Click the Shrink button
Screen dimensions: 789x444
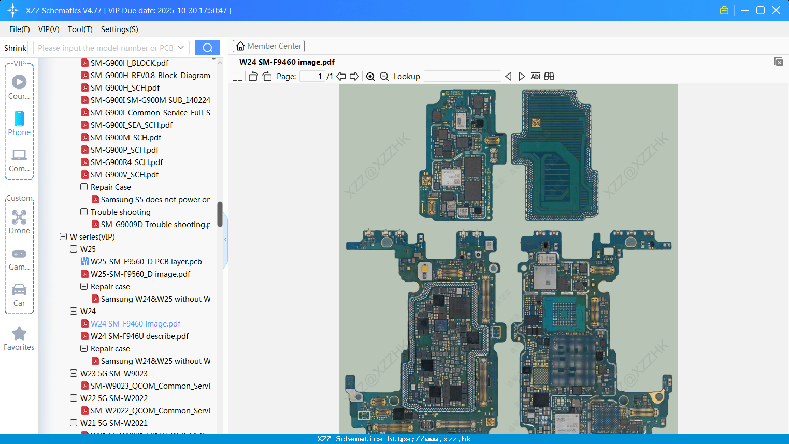pos(15,48)
